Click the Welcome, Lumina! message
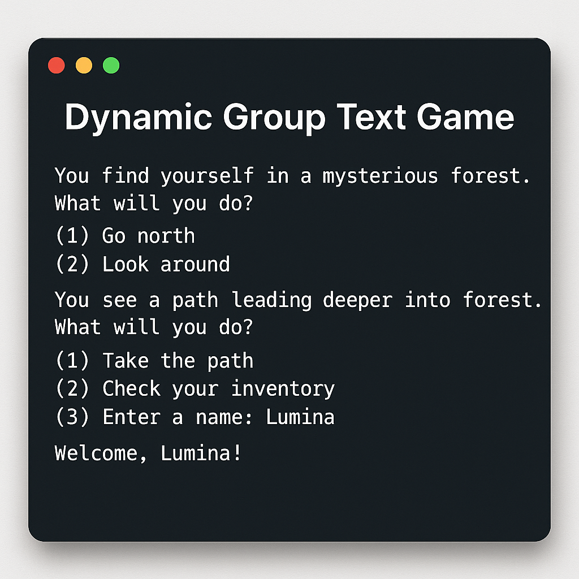The height and width of the screenshot is (579, 579). coord(147,453)
